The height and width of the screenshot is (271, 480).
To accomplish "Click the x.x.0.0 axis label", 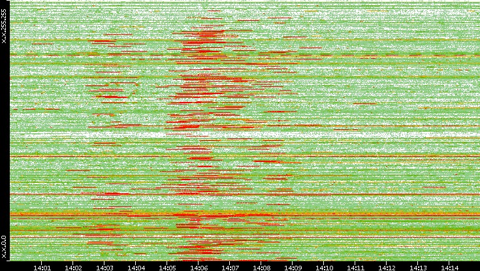I will 4,247.
